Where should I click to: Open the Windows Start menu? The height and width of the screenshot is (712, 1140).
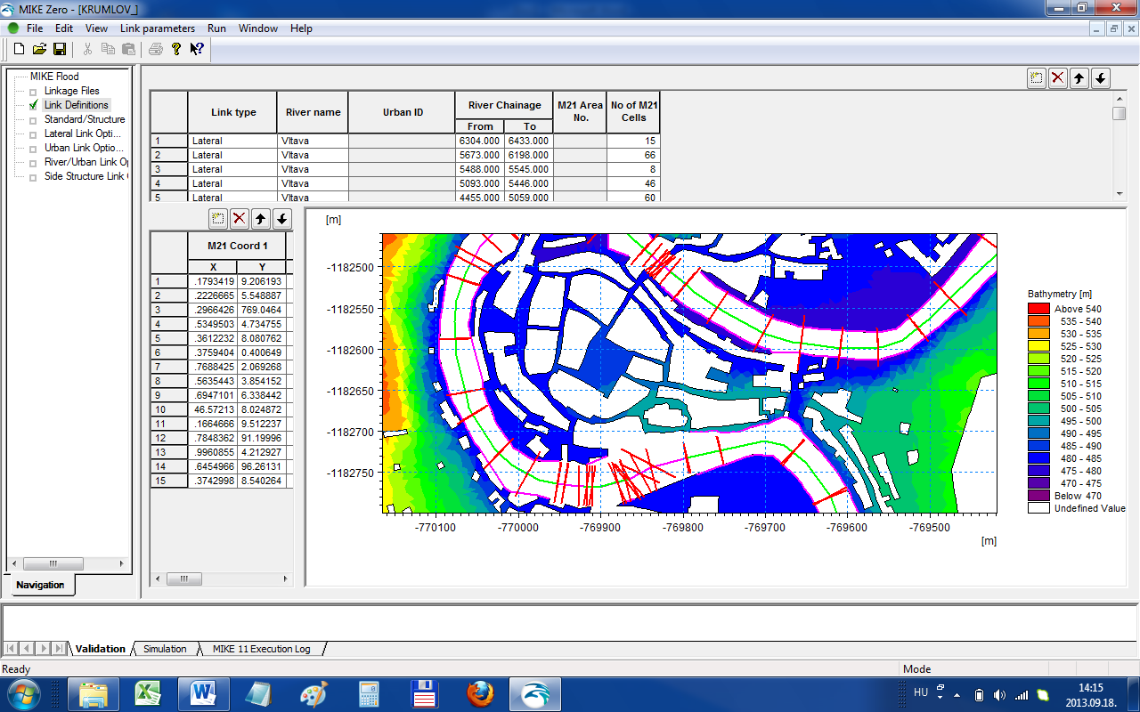[x=22, y=693]
